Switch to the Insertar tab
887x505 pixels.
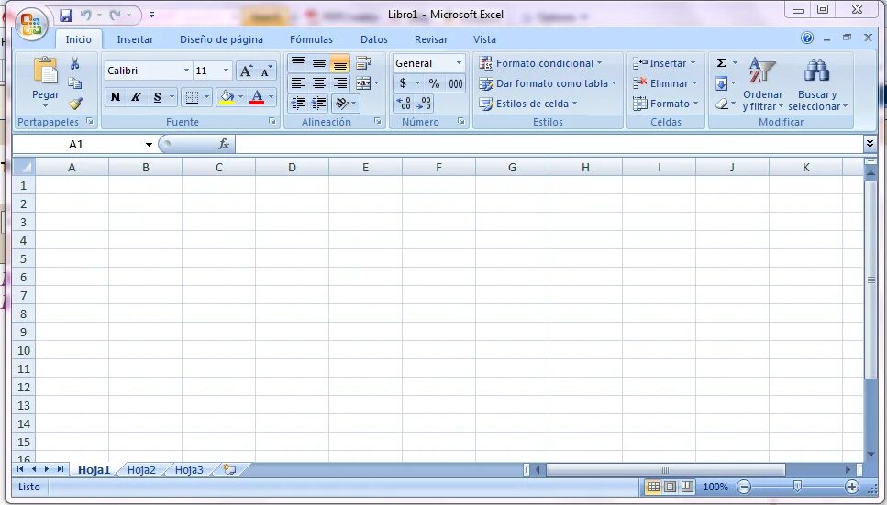135,39
